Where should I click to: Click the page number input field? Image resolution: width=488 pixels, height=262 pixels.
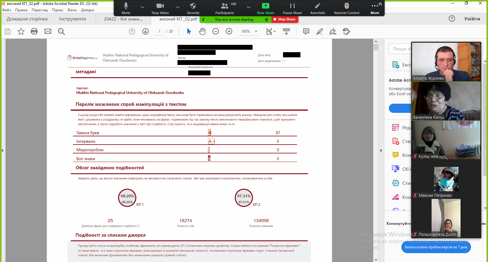coord(160,31)
